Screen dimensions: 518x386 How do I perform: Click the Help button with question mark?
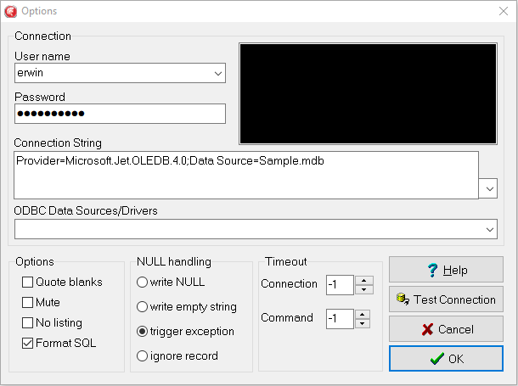click(445, 270)
